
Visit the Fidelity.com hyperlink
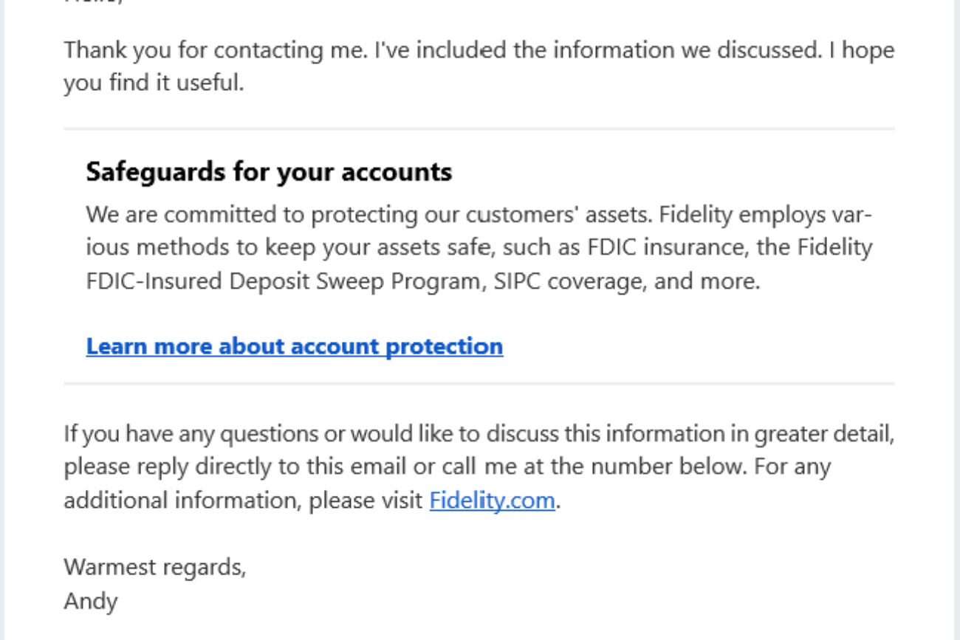[x=492, y=500]
